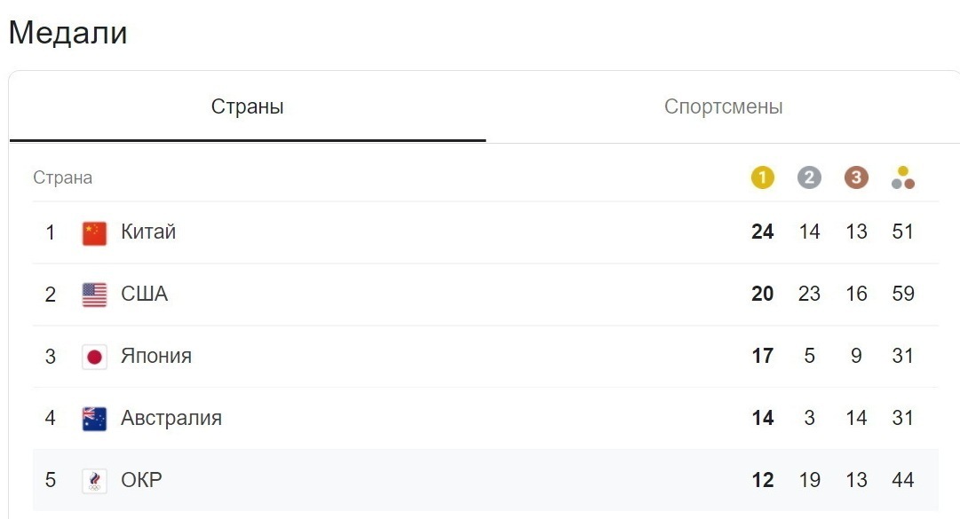Click the silver medal column icon

point(809,177)
